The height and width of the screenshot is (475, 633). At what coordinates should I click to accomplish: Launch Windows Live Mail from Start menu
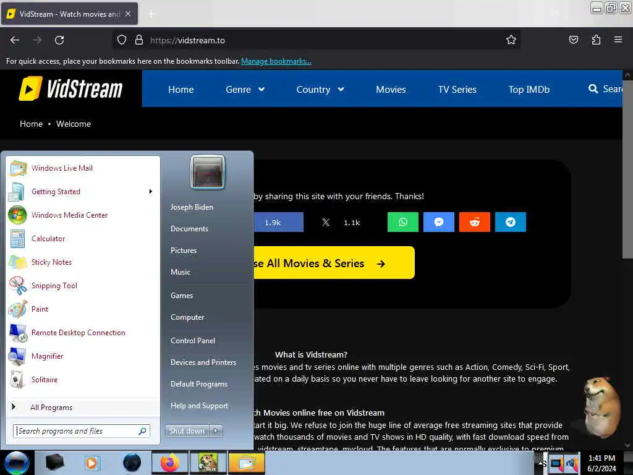(83, 168)
